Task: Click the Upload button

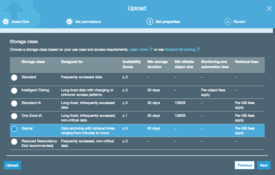Action: [12, 165]
